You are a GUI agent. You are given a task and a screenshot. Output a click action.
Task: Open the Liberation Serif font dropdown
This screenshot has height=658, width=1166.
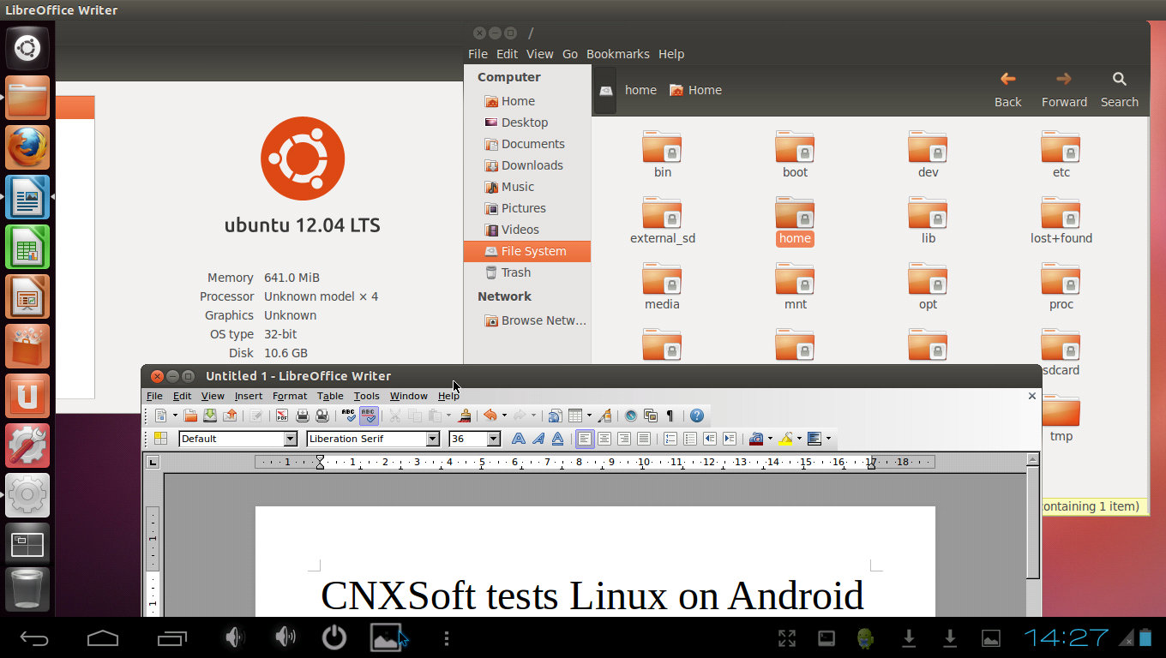click(x=433, y=439)
